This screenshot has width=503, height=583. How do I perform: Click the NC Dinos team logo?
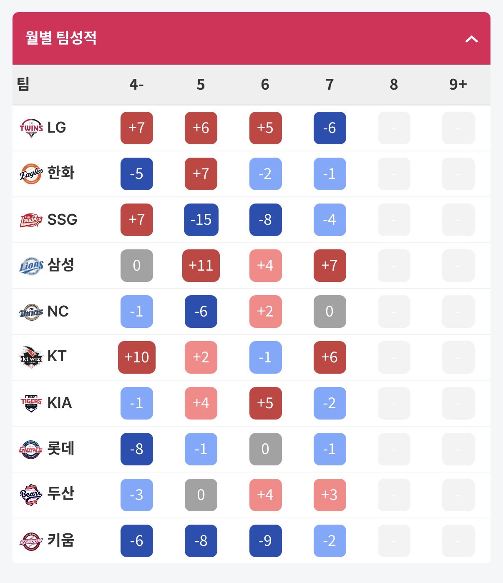pyautogui.click(x=31, y=312)
